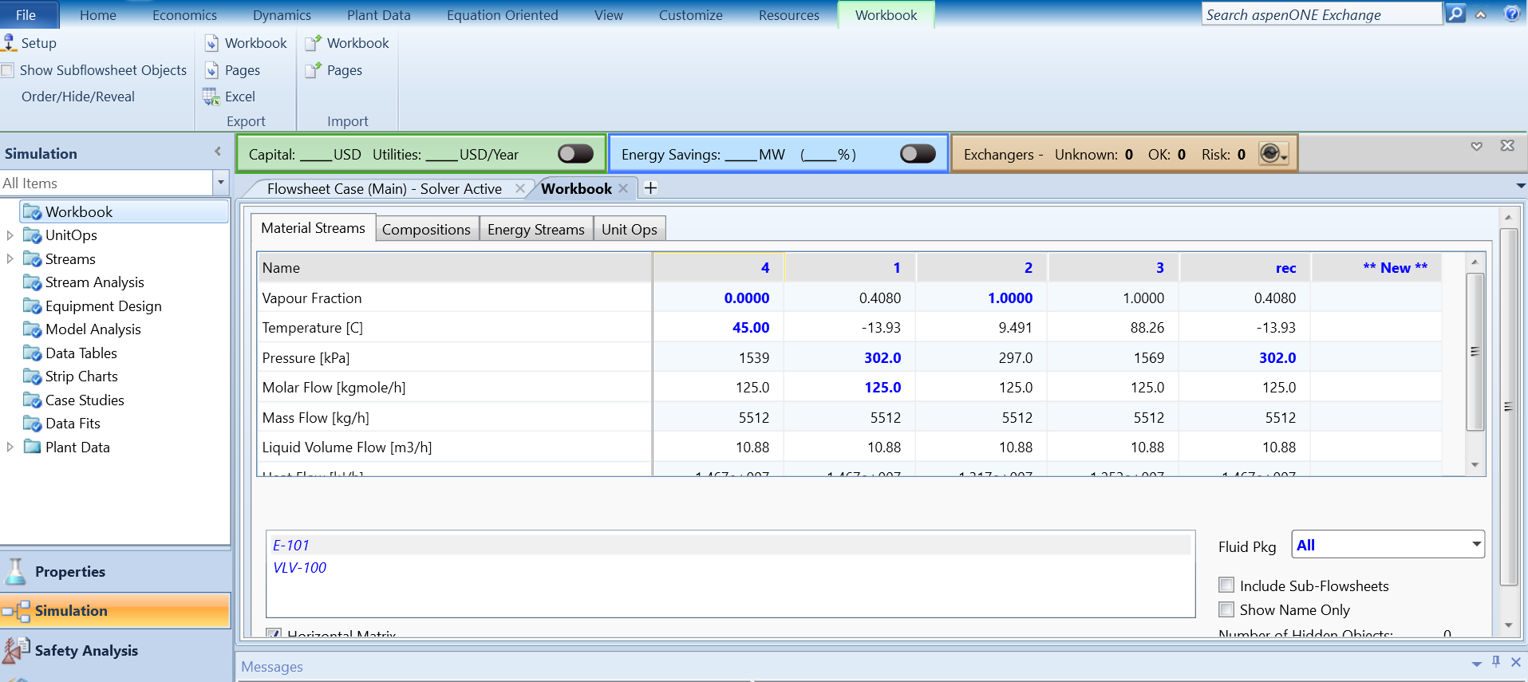Export workbook to Excel
Screen dimensions: 1528x682
pos(229,97)
